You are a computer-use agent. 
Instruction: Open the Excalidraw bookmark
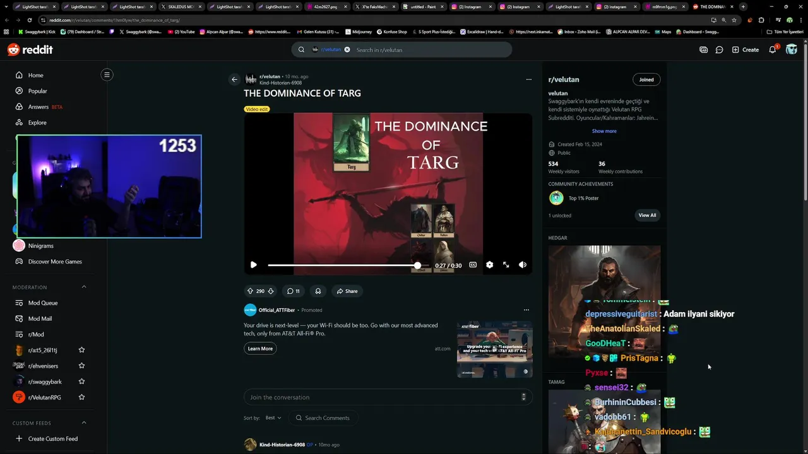pos(482,32)
